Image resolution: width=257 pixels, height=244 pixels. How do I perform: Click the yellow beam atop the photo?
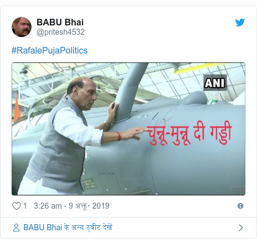pyautogui.click(x=201, y=68)
